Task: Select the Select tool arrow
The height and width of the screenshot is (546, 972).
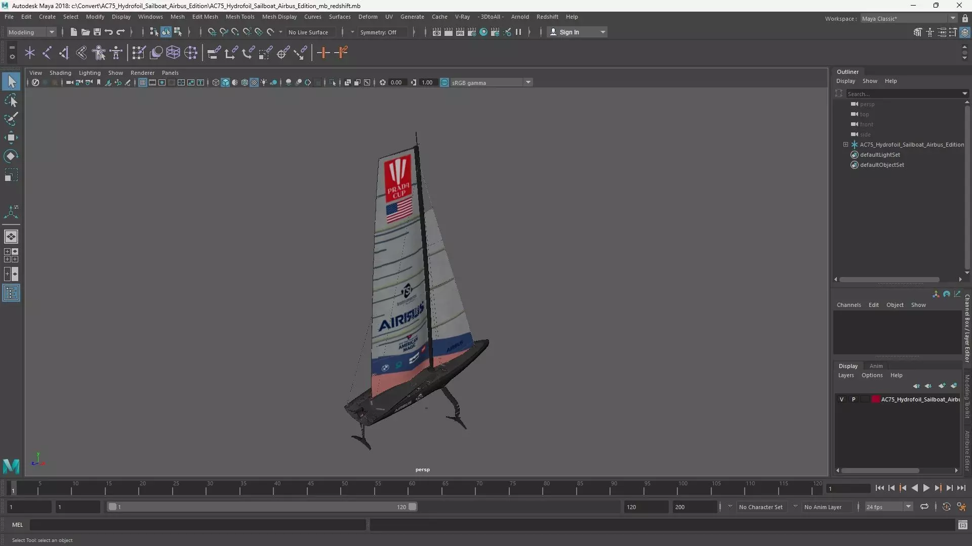Action: tap(11, 81)
